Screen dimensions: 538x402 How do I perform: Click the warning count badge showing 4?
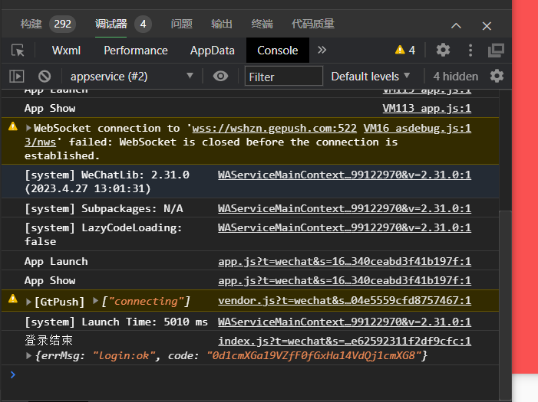tap(405, 51)
